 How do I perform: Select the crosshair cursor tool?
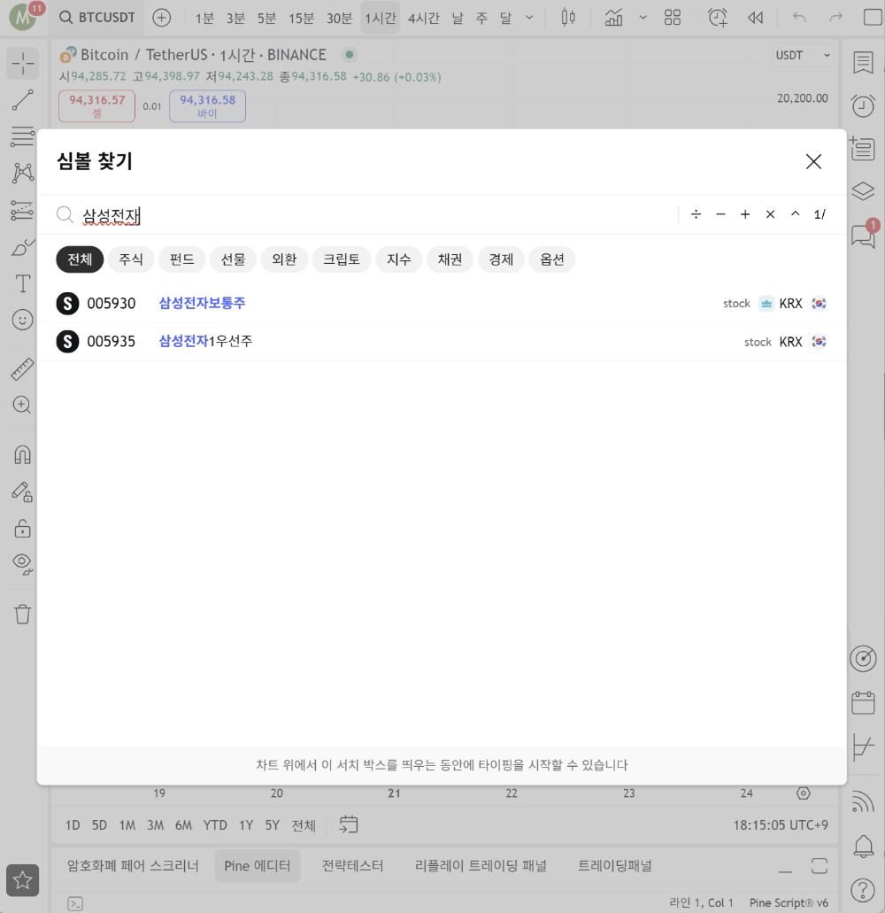click(x=23, y=63)
